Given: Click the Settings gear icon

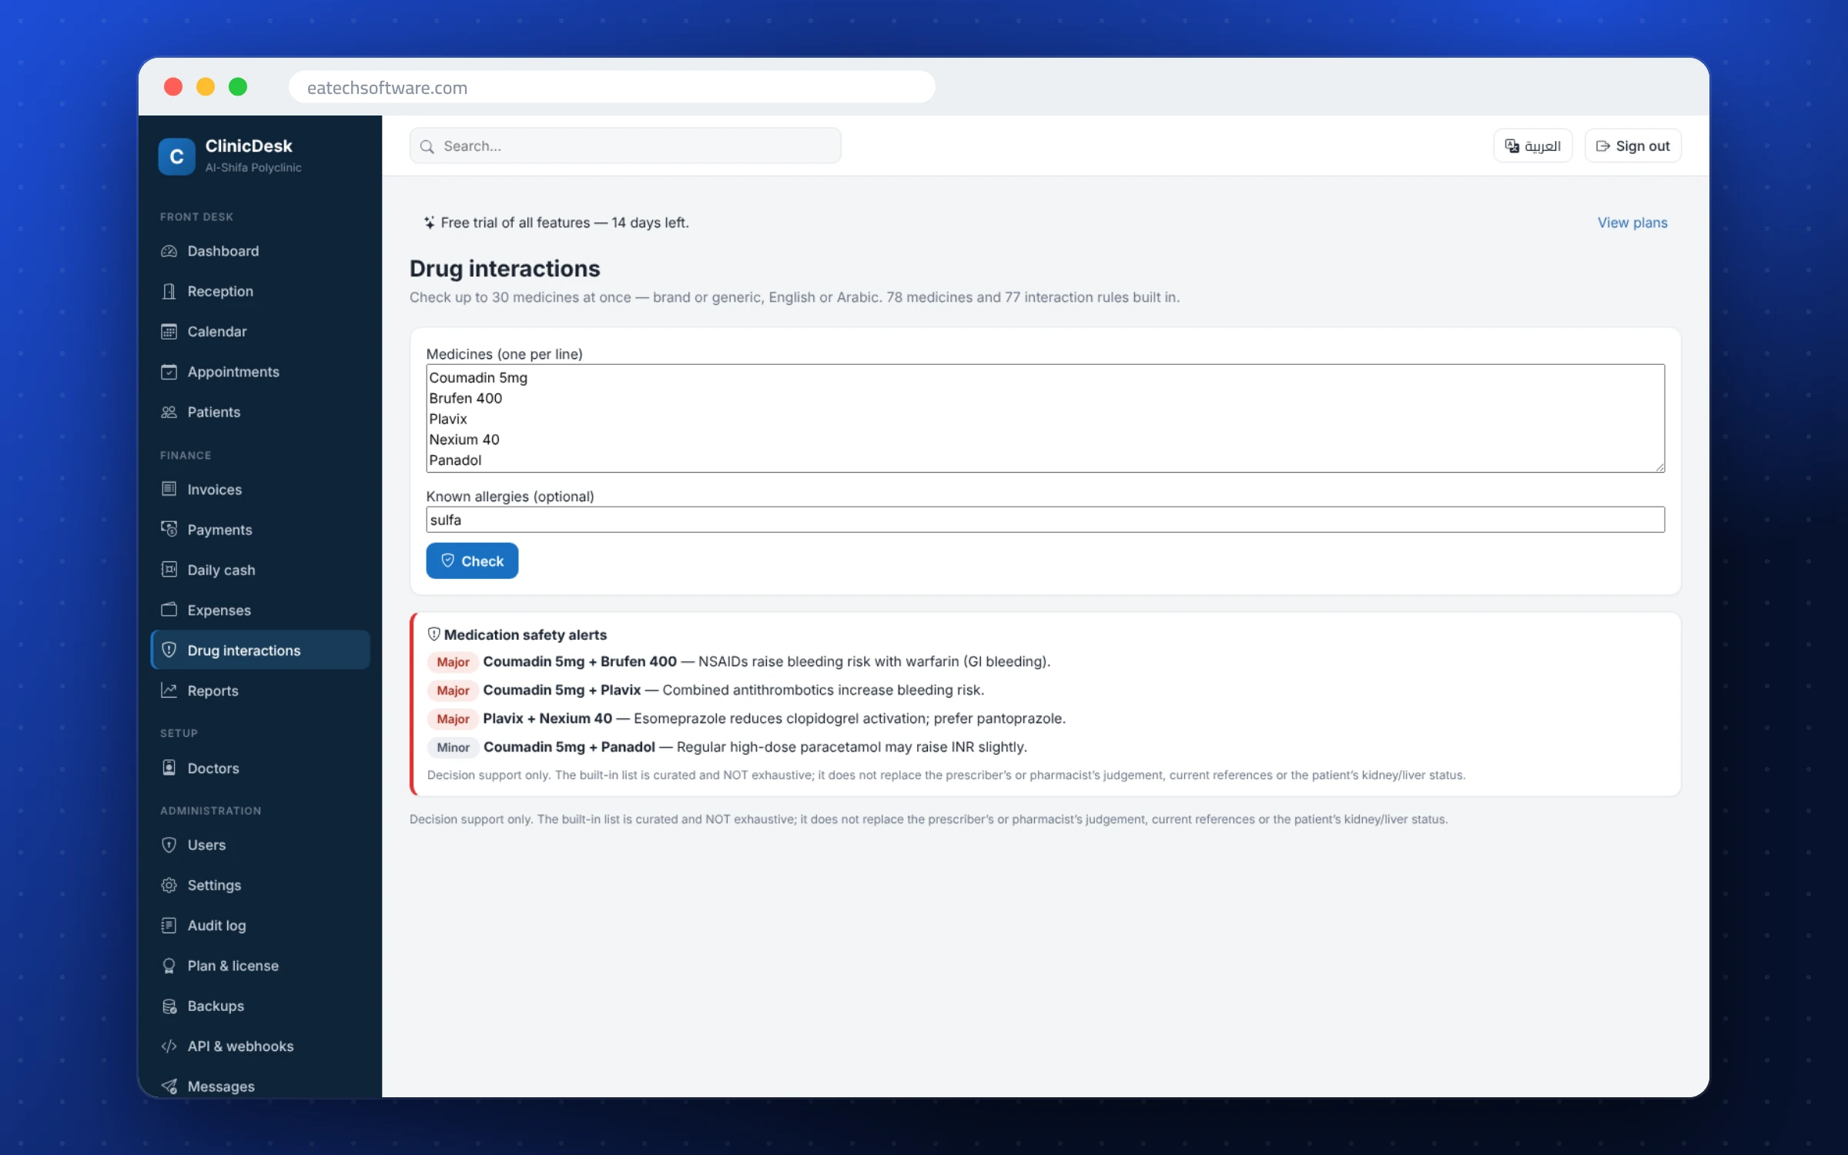Looking at the screenshot, I should pos(169,885).
